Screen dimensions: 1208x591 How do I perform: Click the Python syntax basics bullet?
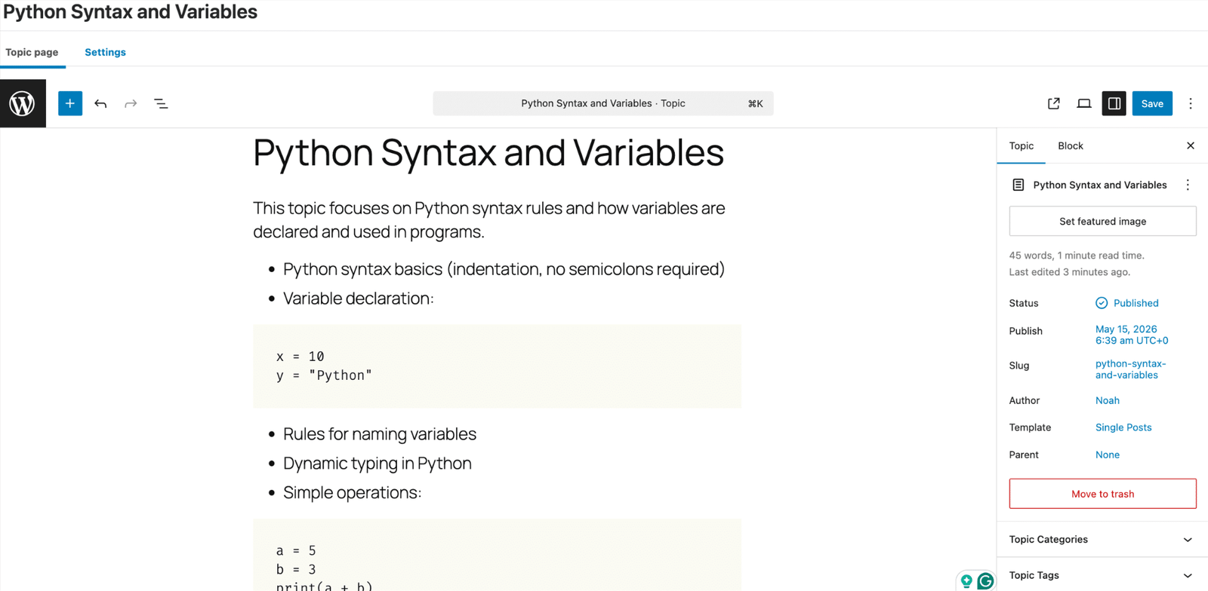(x=504, y=269)
